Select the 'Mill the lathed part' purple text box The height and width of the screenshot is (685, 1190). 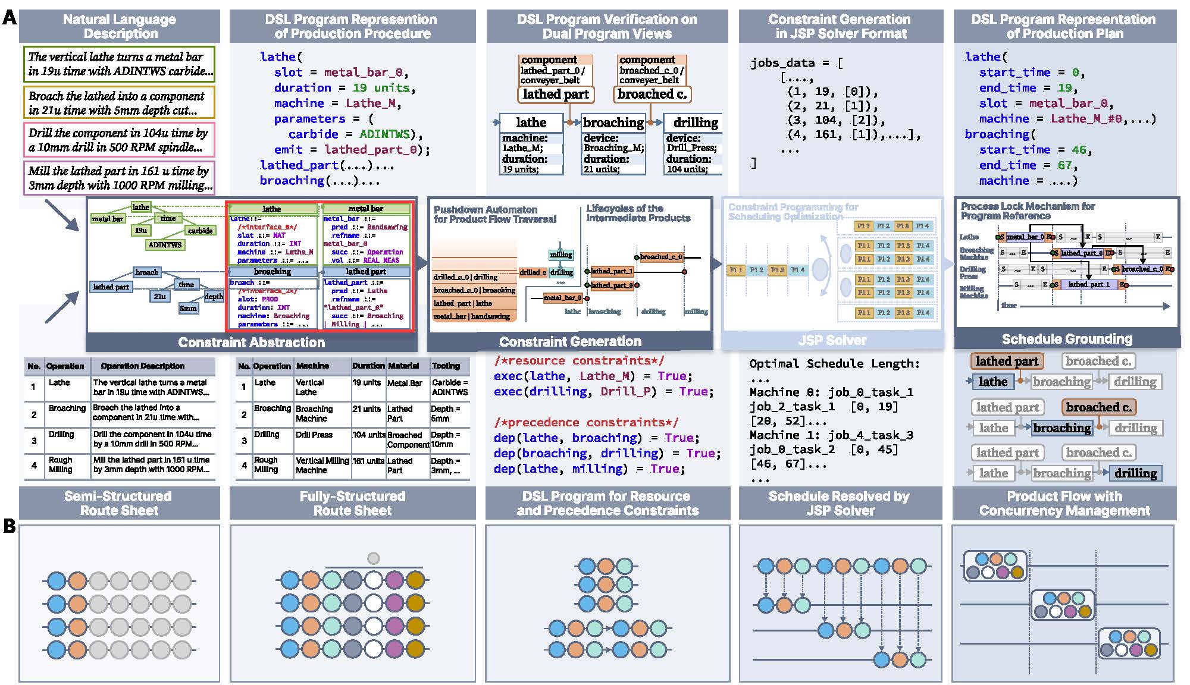[x=119, y=178]
